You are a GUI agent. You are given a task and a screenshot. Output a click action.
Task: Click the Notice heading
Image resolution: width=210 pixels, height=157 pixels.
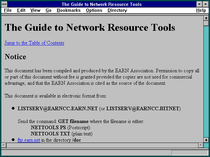15,57
